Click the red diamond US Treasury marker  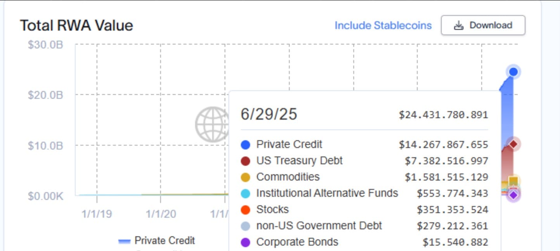pyautogui.click(x=513, y=144)
